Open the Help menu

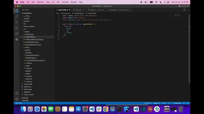(x=81, y=2)
